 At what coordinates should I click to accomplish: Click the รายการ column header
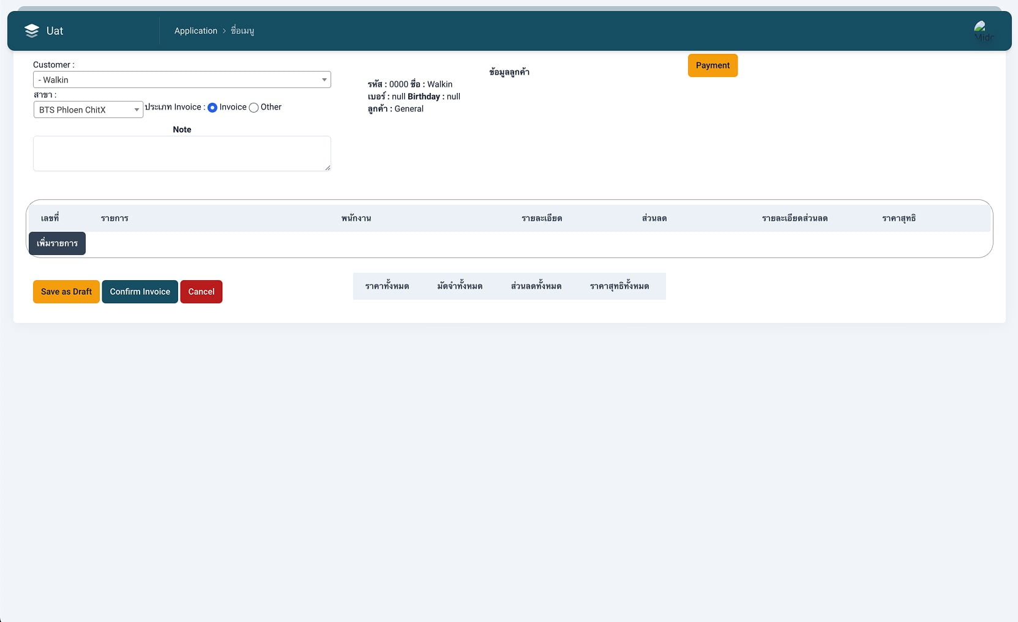point(114,218)
